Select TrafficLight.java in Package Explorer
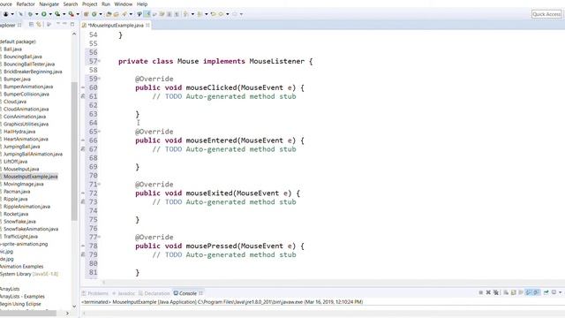Screen dimensions: 565x318 click(x=20, y=237)
